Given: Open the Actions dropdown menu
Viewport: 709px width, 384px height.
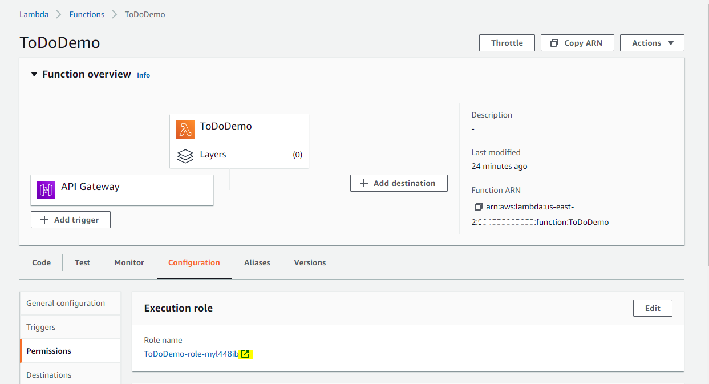Looking at the screenshot, I should click(652, 43).
